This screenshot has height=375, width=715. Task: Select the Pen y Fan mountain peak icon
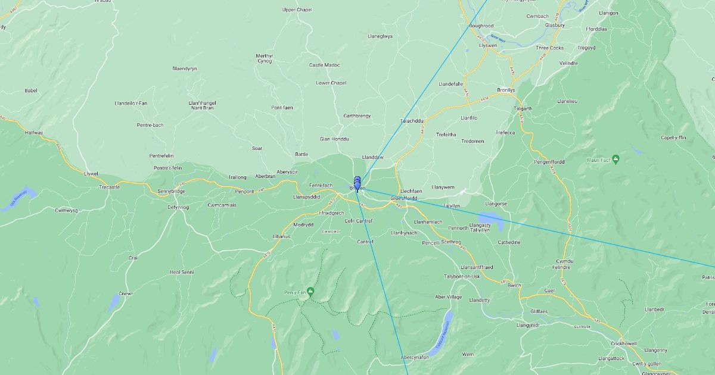pos(310,292)
